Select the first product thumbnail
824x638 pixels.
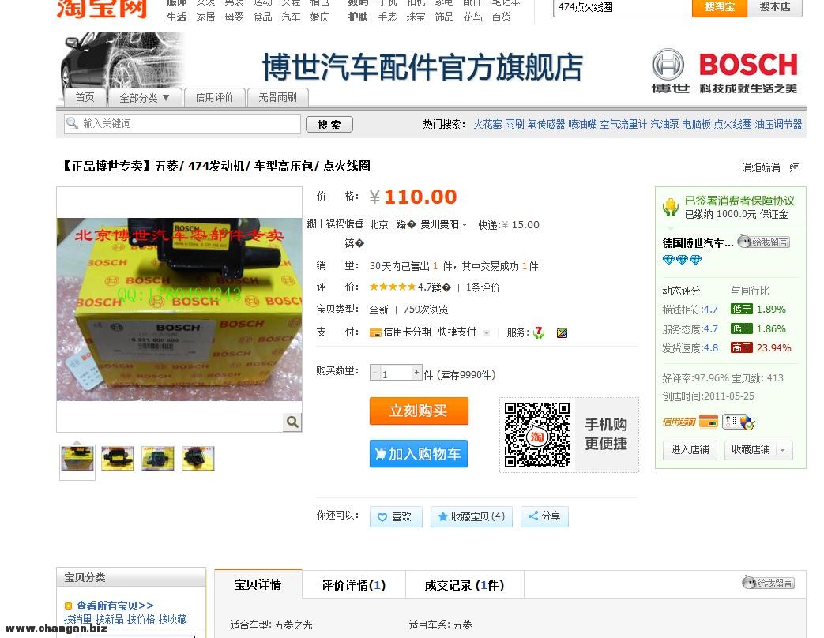77,459
